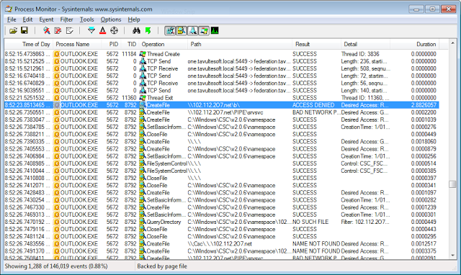Click the scrollbar down arrow in event list
461x275 pixels.
tap(452, 256)
